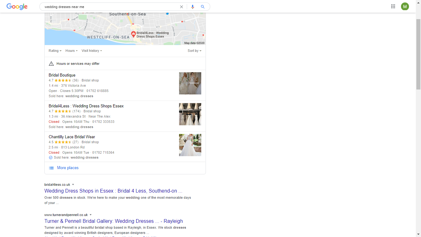Screen dimensions: 421x237
Task: Click the 'Bridal4Less : Wedding Dress Shops Essex' map label
Action: pyautogui.click(x=153, y=35)
